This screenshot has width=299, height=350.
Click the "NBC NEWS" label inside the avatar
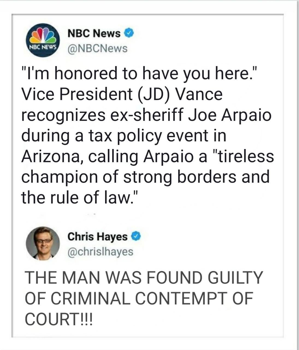click(x=43, y=46)
